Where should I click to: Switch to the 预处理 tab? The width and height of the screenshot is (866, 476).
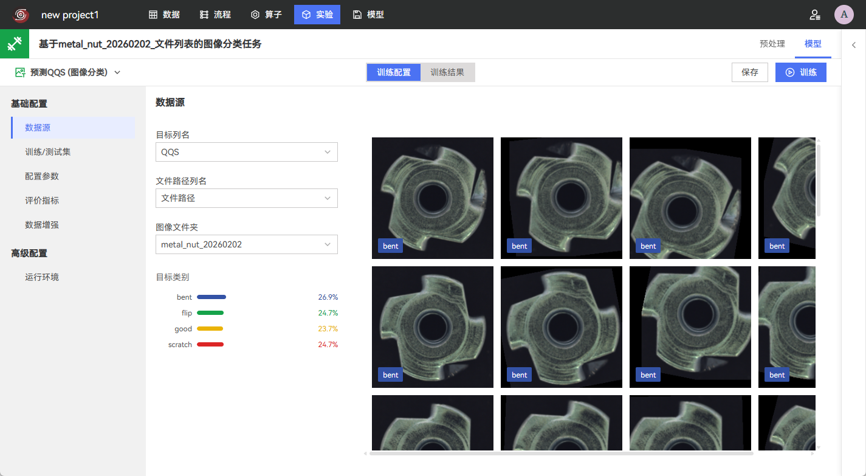[x=772, y=44]
